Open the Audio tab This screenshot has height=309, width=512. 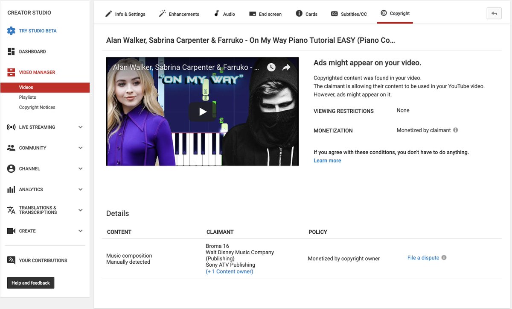pyautogui.click(x=224, y=14)
